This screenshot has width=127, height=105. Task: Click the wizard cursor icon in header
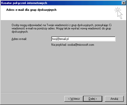tap(118, 13)
